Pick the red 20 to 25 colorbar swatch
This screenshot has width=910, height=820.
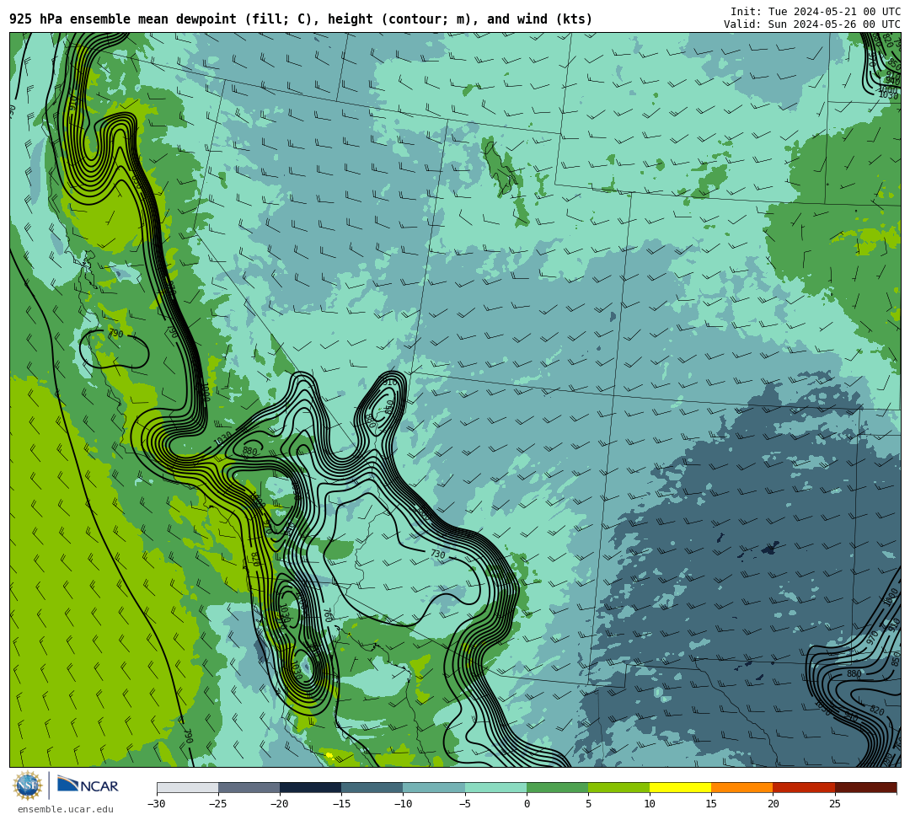point(804,787)
